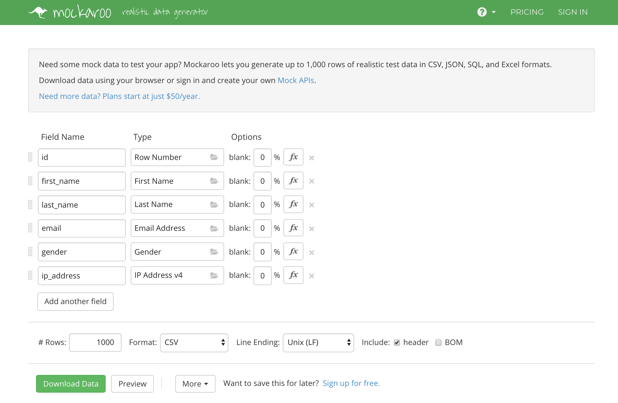Click the fx icon on gender row

pyautogui.click(x=293, y=252)
